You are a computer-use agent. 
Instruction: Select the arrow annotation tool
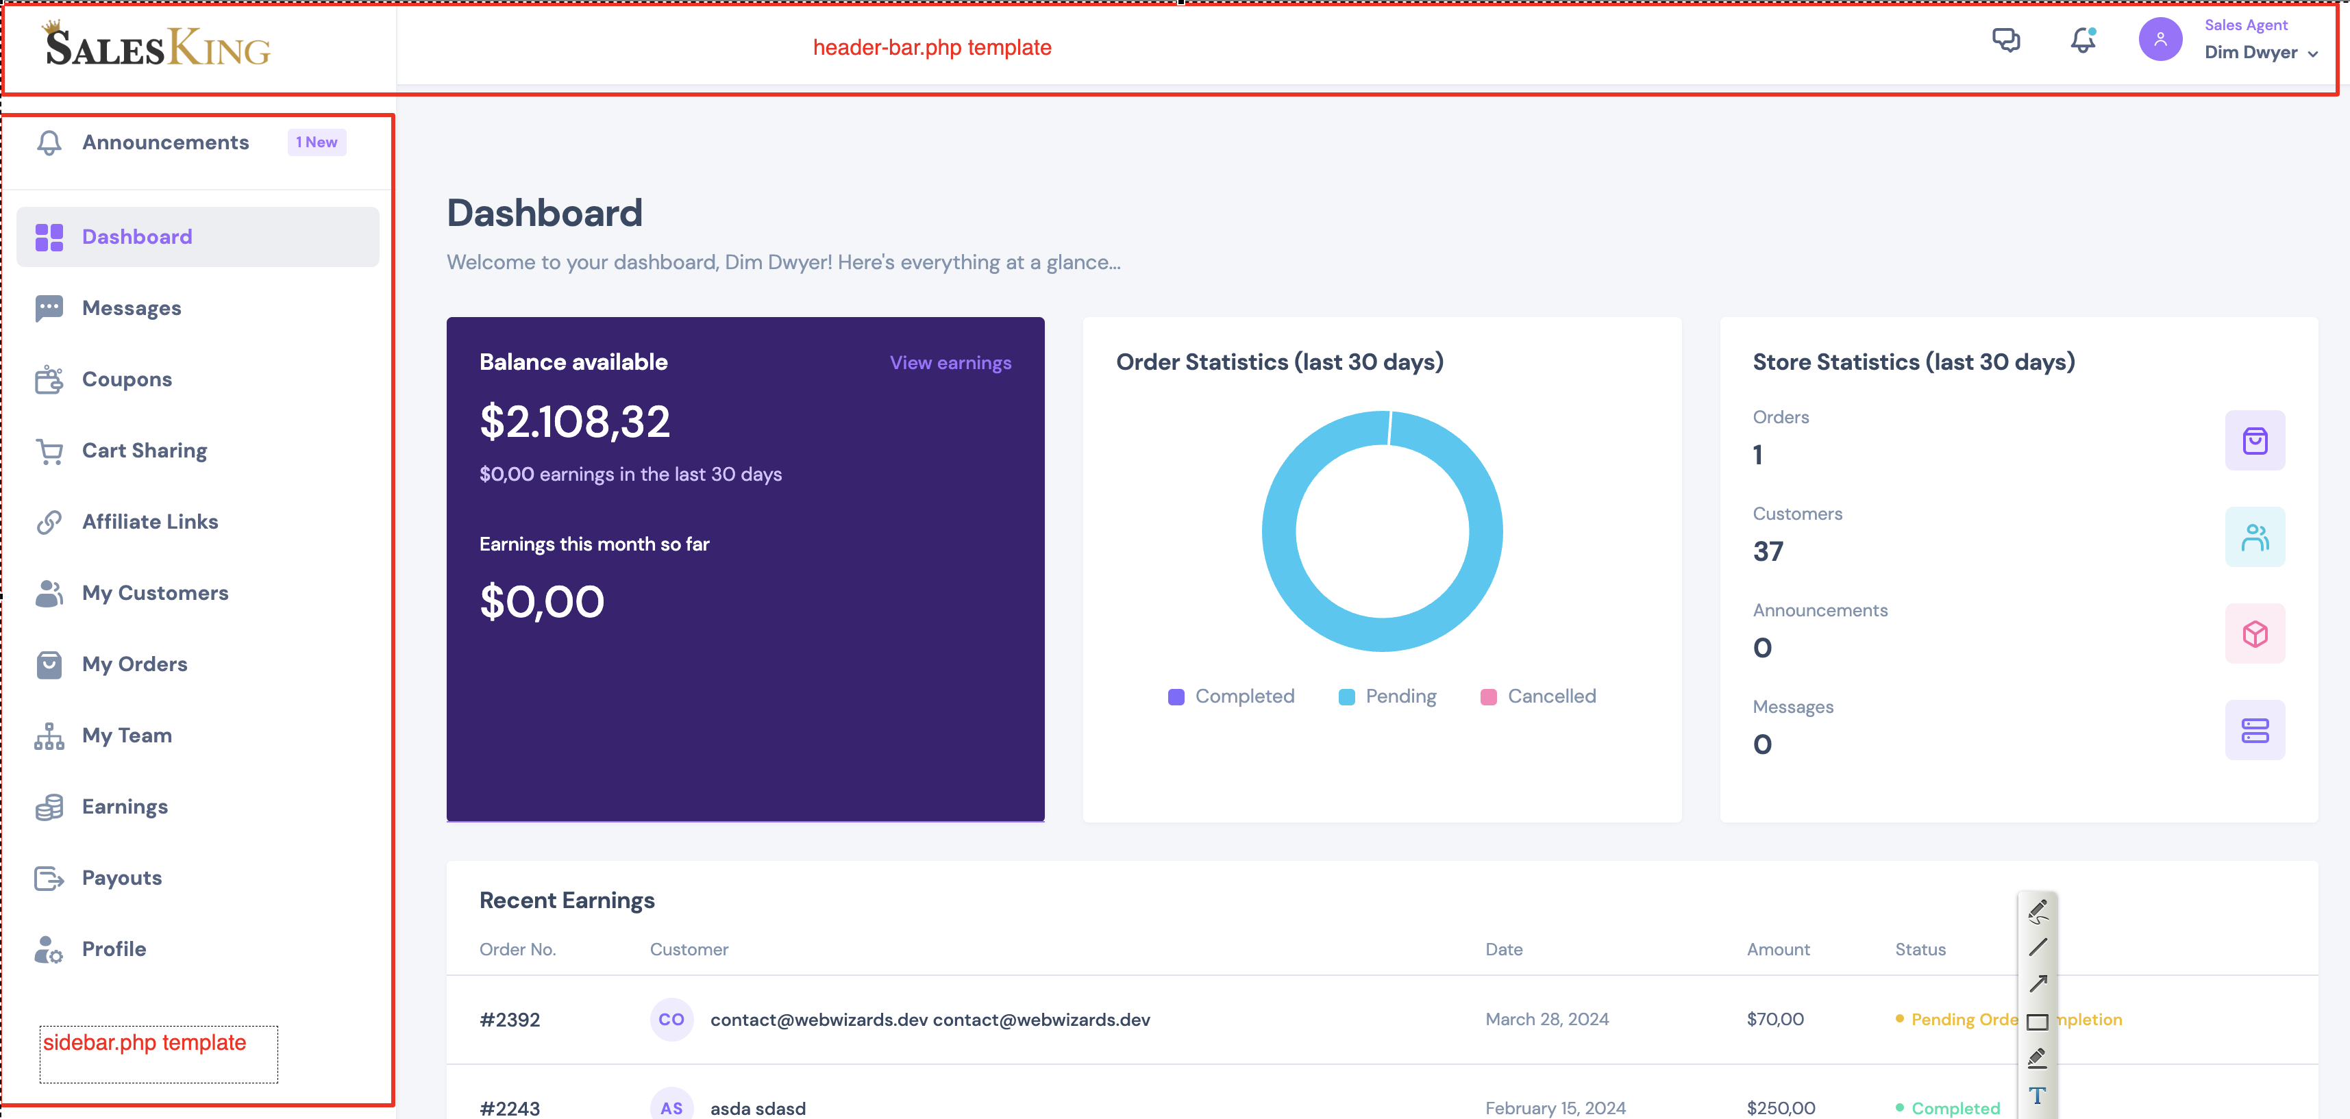pyautogui.click(x=2038, y=984)
